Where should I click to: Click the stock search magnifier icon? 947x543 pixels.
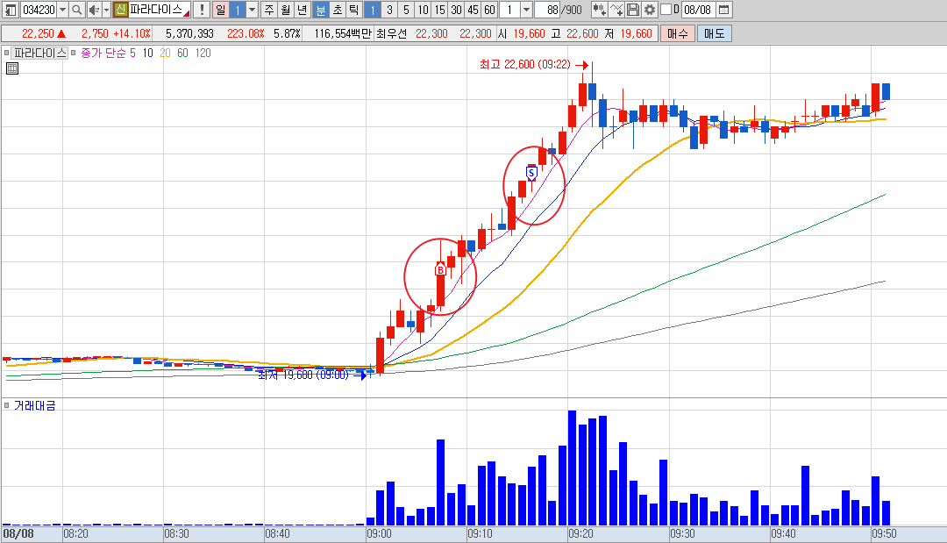[76, 10]
